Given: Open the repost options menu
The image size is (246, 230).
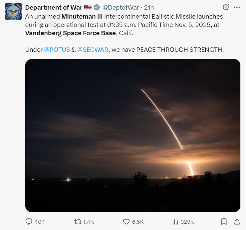Looking at the screenshot, I should pos(78,221).
